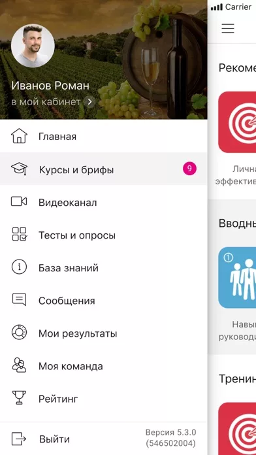Tap the pink badge showing 9
The image size is (256, 455).
(x=189, y=169)
